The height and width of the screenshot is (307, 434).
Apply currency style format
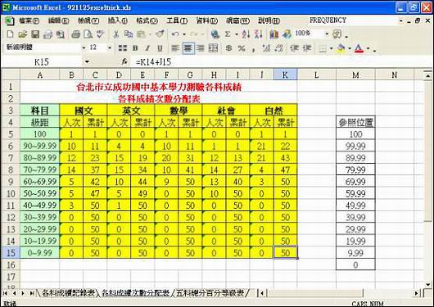click(x=228, y=48)
